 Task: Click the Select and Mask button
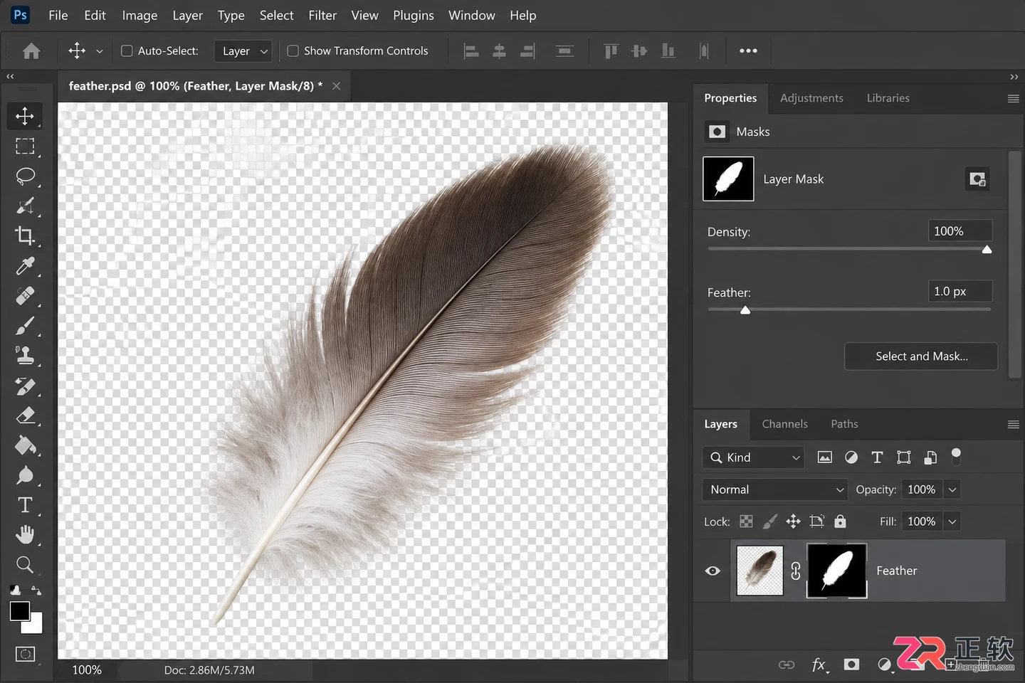tap(921, 356)
